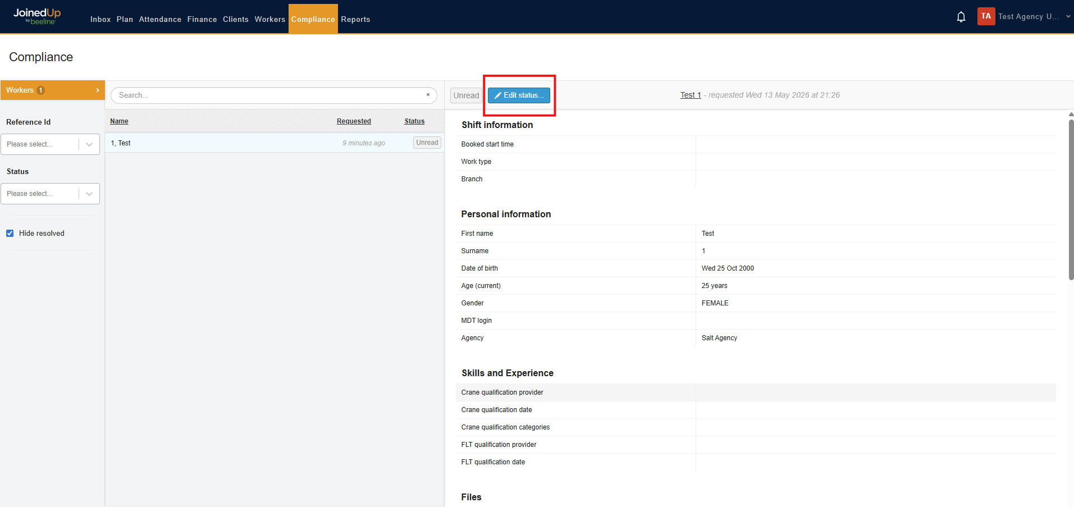1074x507 pixels.
Task: Go to the Plan section
Action: (x=125, y=19)
